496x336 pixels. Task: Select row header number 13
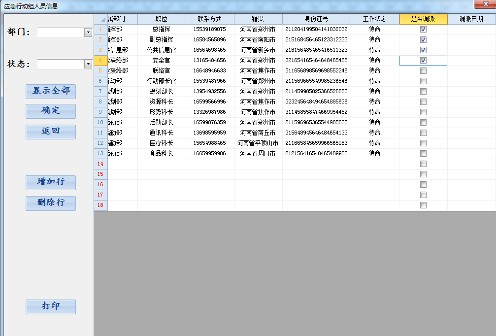(101, 153)
